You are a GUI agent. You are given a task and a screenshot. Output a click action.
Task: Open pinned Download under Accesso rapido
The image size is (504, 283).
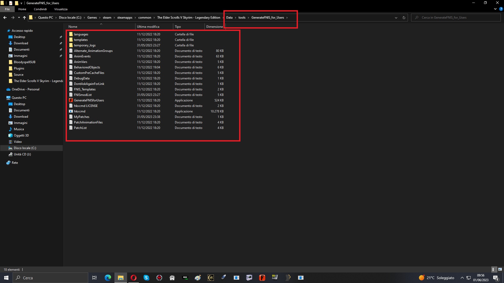pos(21,43)
